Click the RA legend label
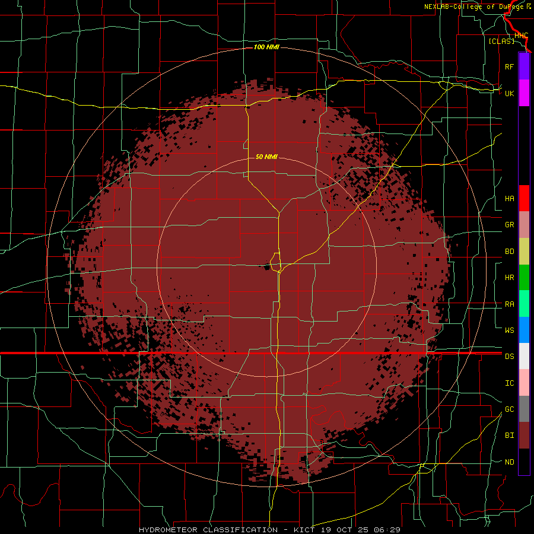Viewport: 534px width, 534px height. coord(509,304)
